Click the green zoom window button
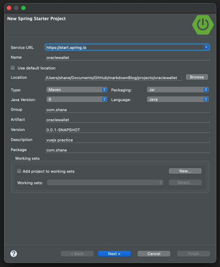The image size is (220, 267). click(23, 8)
